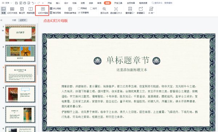Click the JS Macro (JS 宏) icon
218x132 pixels.
click(x=151, y=9)
